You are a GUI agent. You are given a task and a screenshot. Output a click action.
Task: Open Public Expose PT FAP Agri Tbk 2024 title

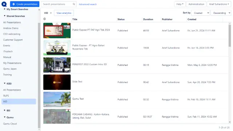point(91,30)
